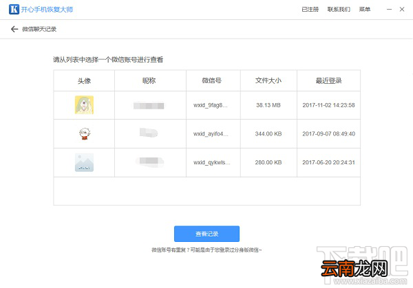Click the 344.00 KB file size cell
413x288 pixels.
268,134
